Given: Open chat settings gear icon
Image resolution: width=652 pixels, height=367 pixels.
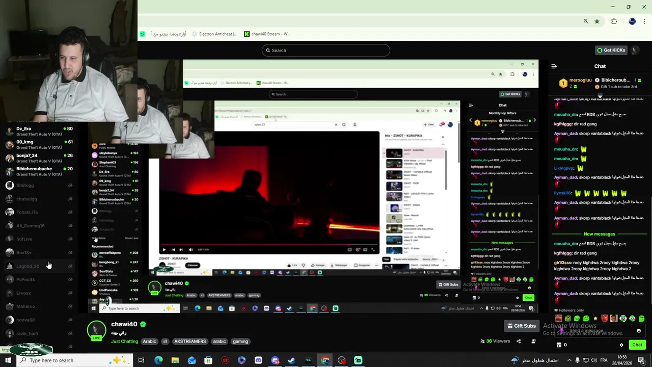Looking at the screenshot, I should tap(621, 345).
